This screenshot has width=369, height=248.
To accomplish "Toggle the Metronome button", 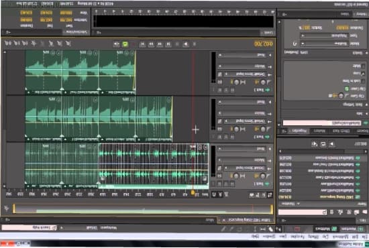I will (226, 194).
